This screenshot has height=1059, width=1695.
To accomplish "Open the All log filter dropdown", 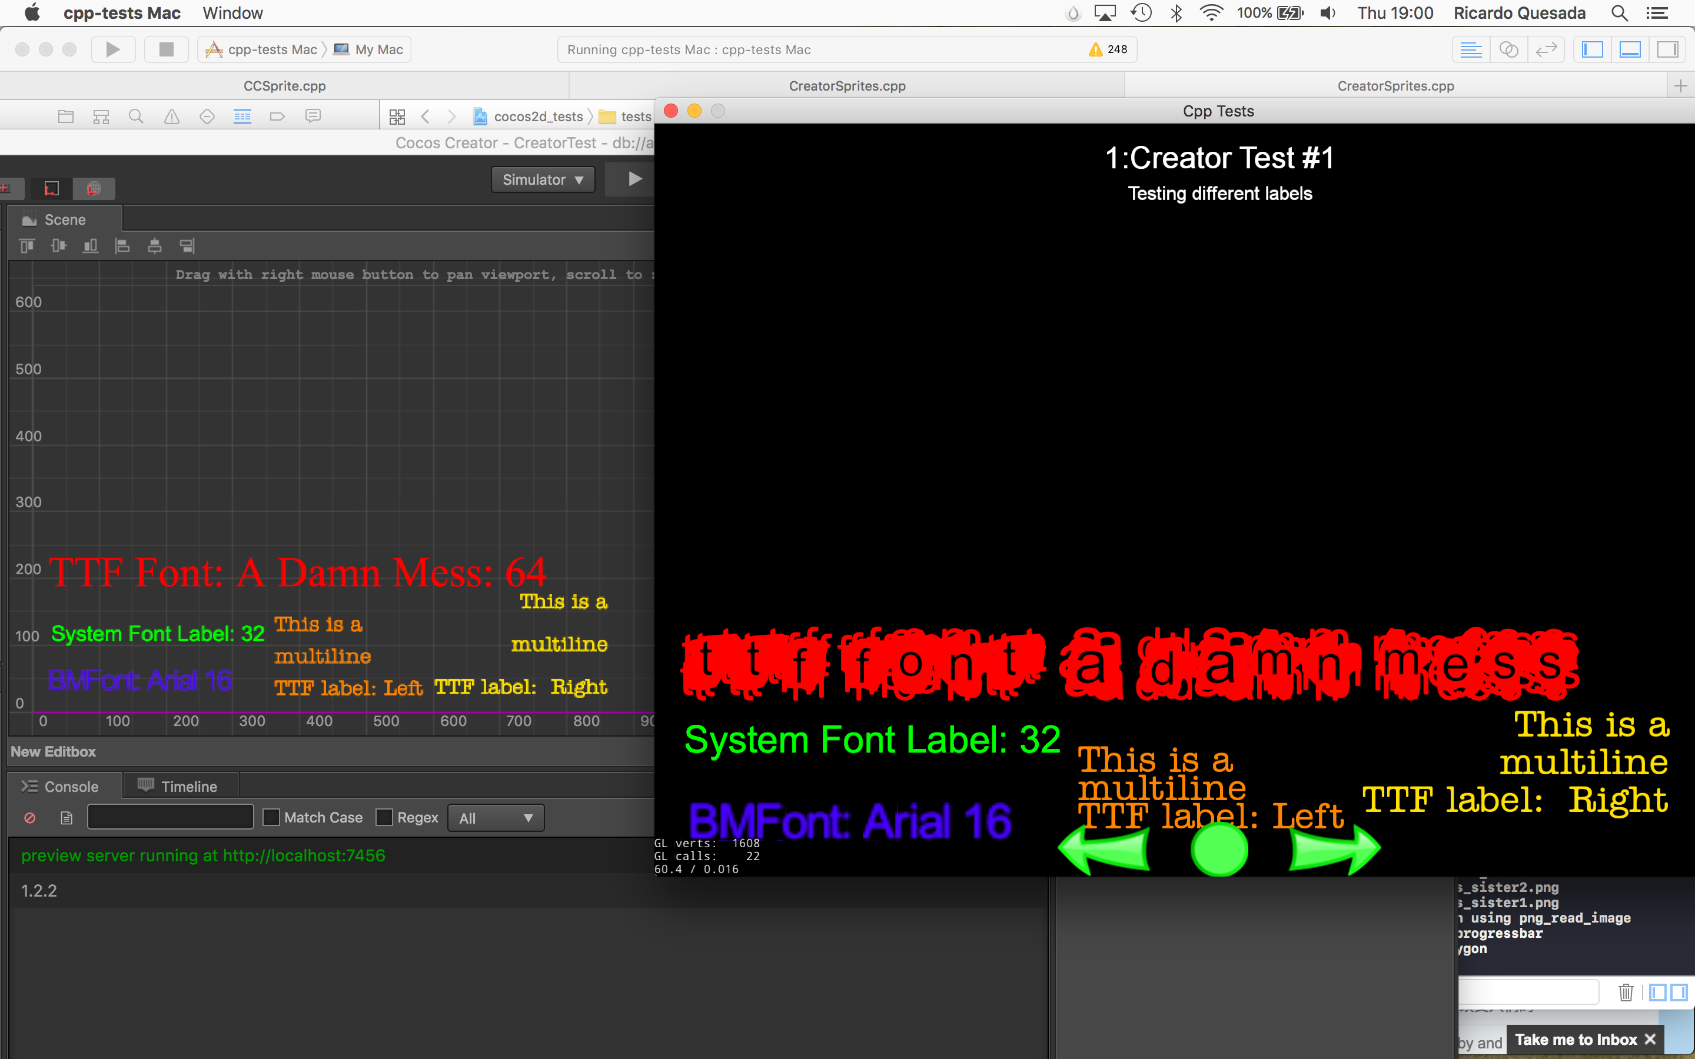I will click(x=495, y=817).
